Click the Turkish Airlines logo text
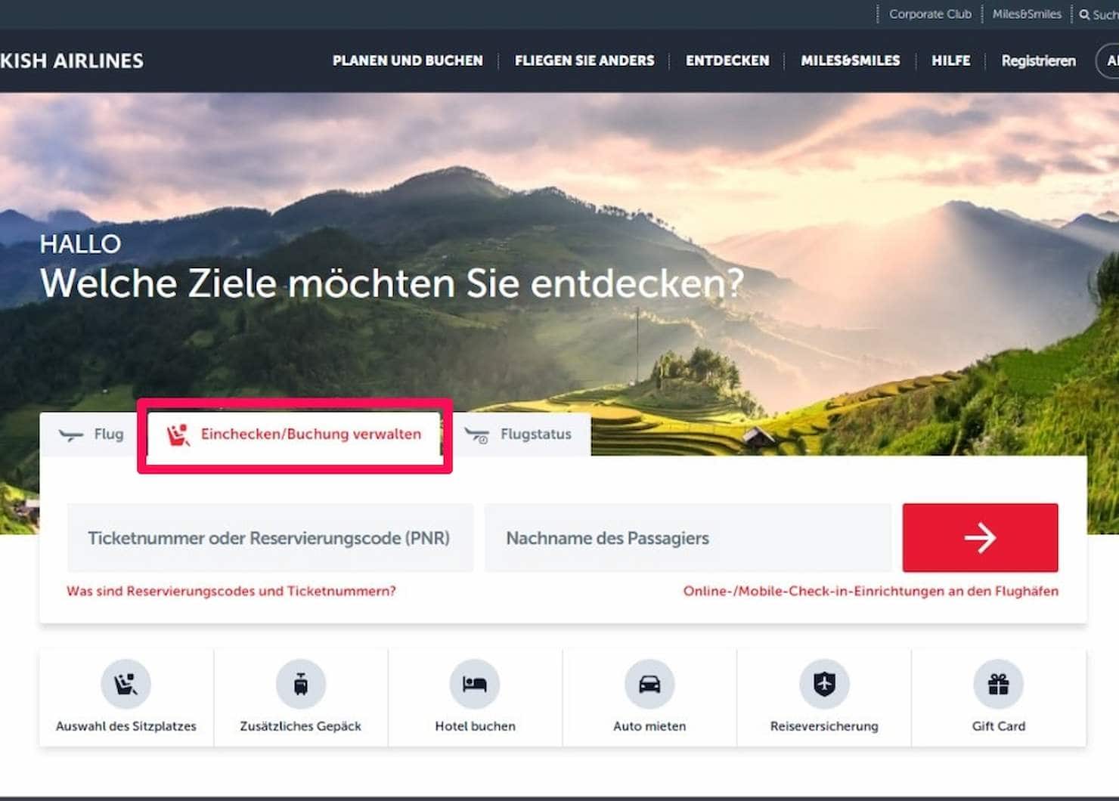Image resolution: width=1119 pixels, height=801 pixels. click(72, 60)
